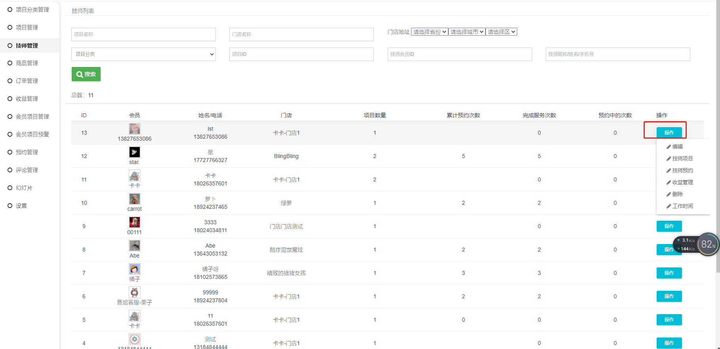Focus the 门店名称 input field
The image size is (720, 349).
[301, 34]
